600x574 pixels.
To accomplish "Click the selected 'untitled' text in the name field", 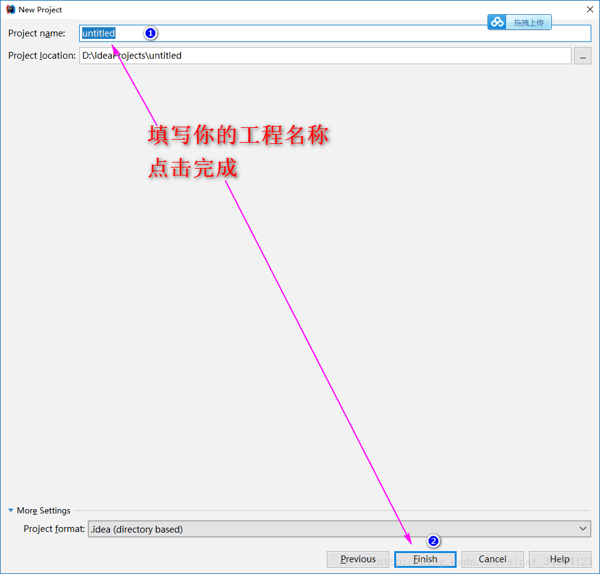I will (98, 33).
